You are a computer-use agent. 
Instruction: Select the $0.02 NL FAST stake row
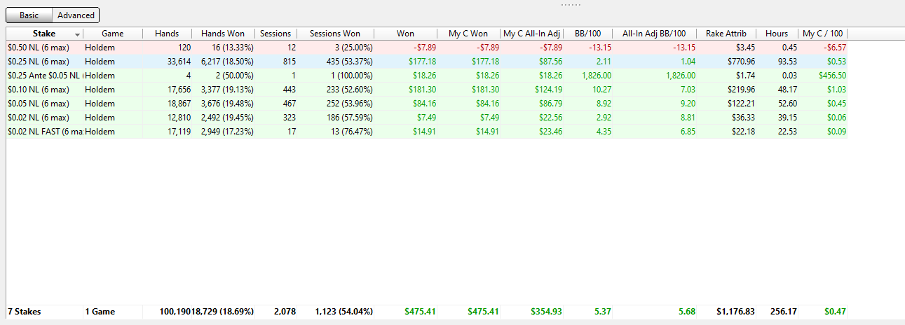[x=427, y=132]
